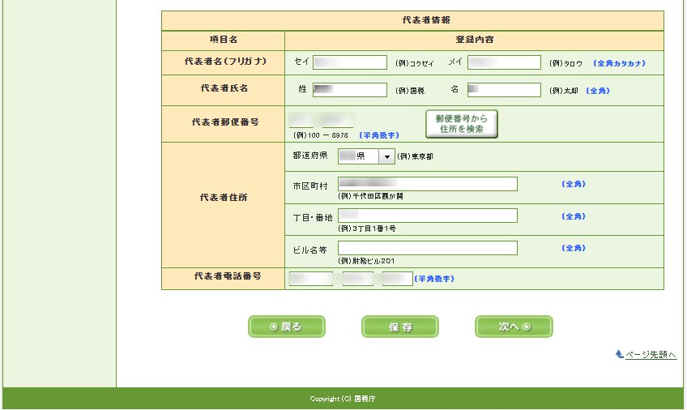687x410 pixels.
Task: Click the 登録内容 column header
Action: (x=475, y=40)
